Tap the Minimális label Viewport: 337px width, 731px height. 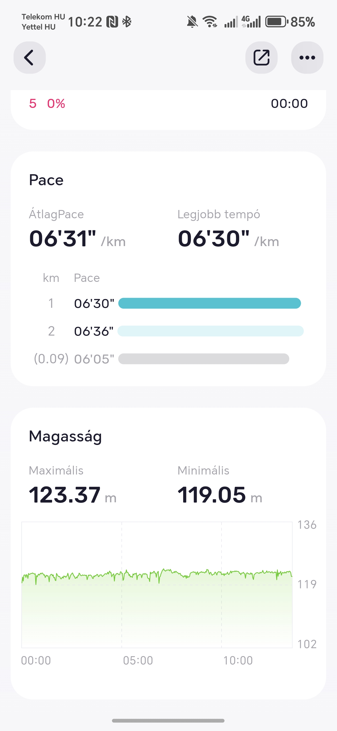coord(203,471)
